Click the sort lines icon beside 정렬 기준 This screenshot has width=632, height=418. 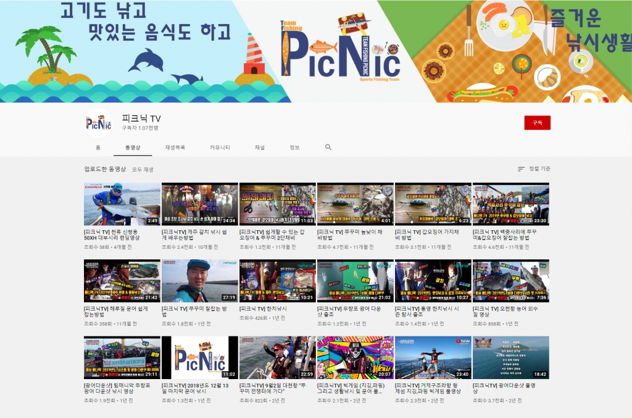[x=521, y=169]
